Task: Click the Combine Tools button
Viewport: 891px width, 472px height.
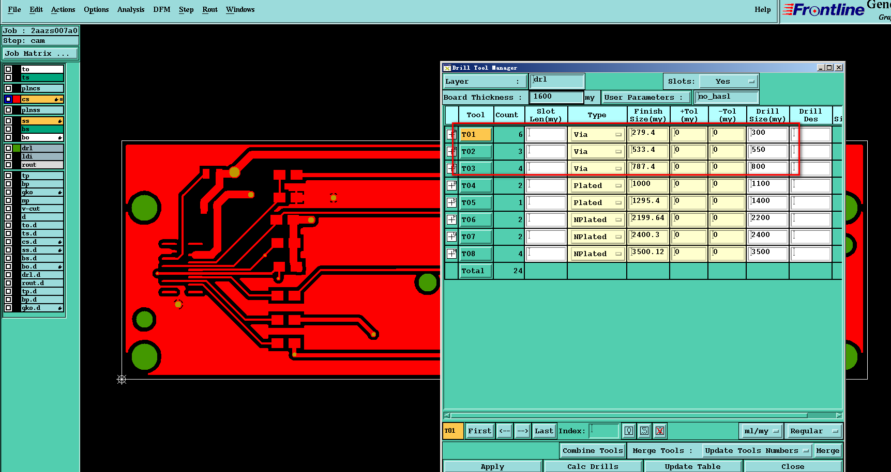Action: 593,451
